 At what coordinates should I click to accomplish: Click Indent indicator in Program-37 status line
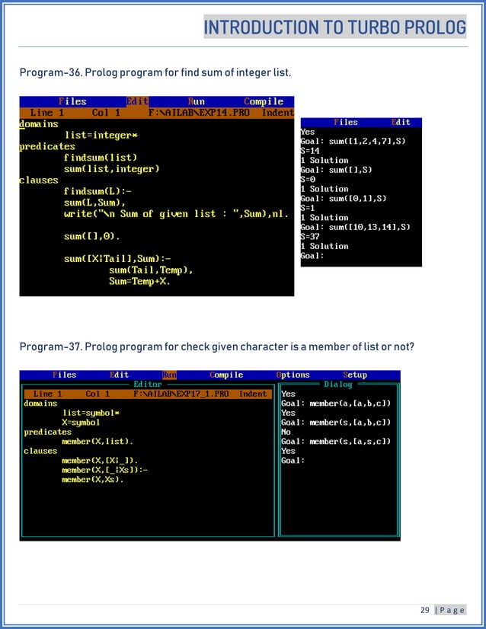tap(253, 394)
